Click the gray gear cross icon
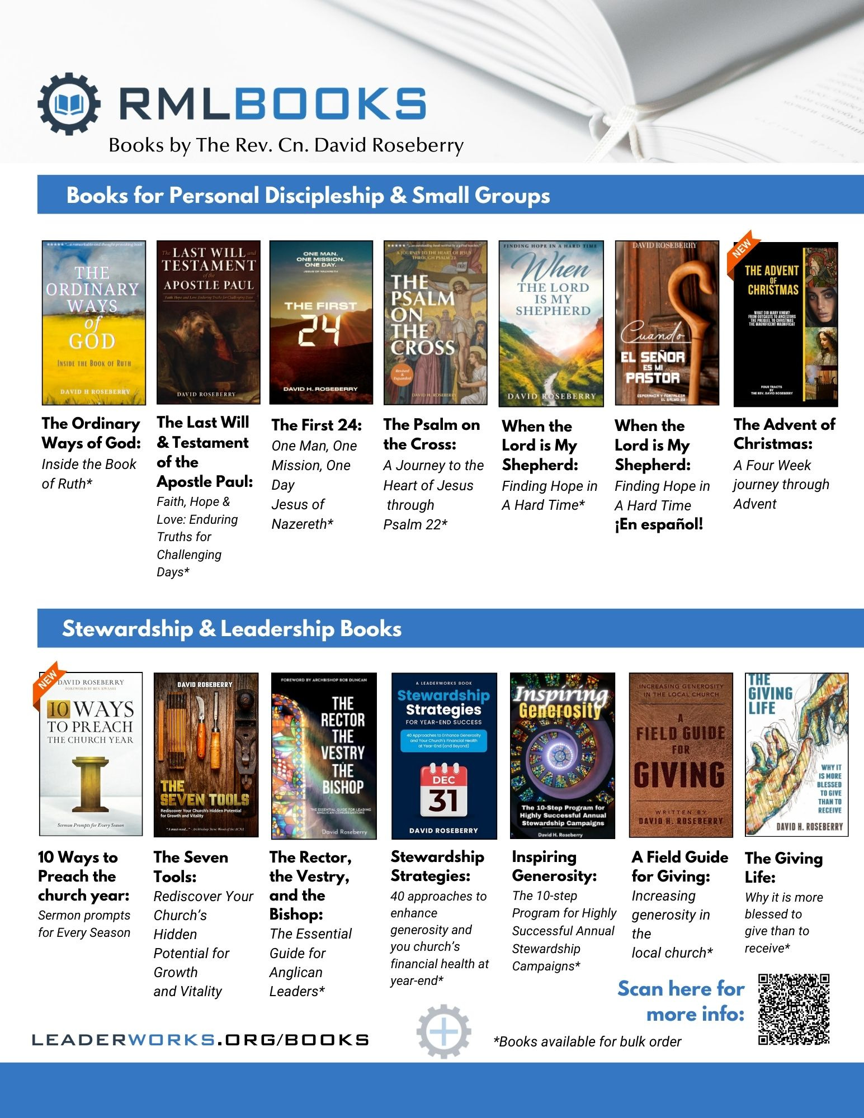The image size is (864, 1118). pos(443,1031)
